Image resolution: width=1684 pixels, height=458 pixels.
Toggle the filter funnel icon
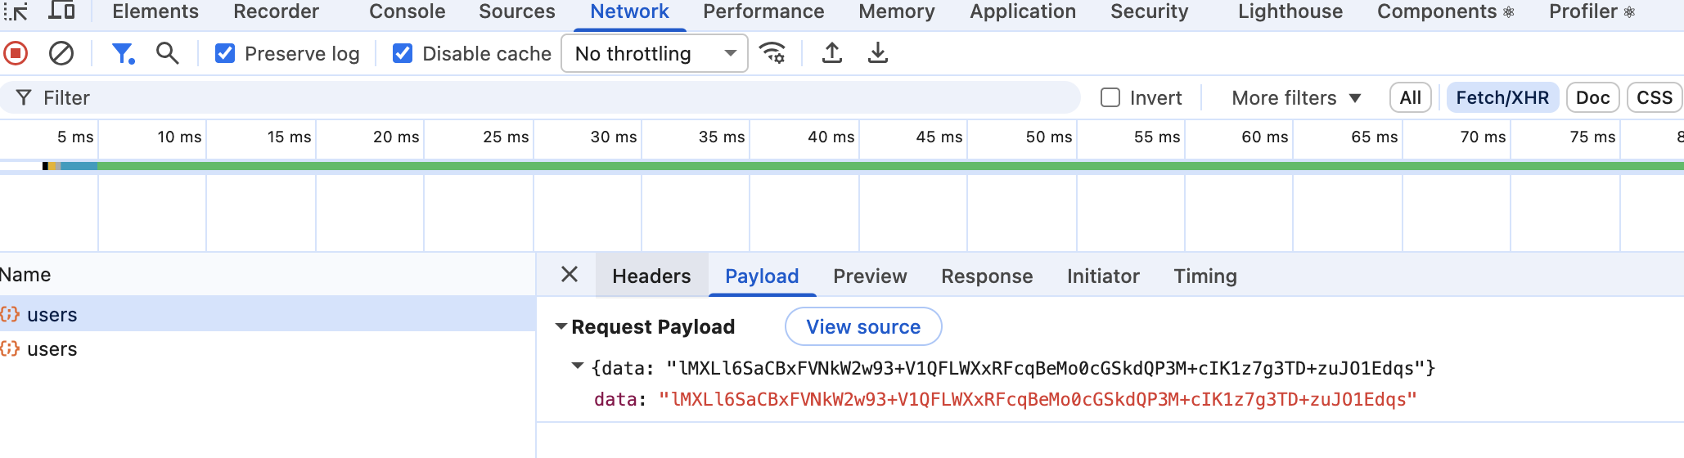tap(123, 54)
